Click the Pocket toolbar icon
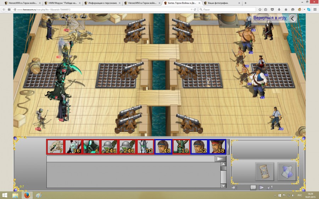The height and width of the screenshot is (199, 319). (x=272, y=10)
